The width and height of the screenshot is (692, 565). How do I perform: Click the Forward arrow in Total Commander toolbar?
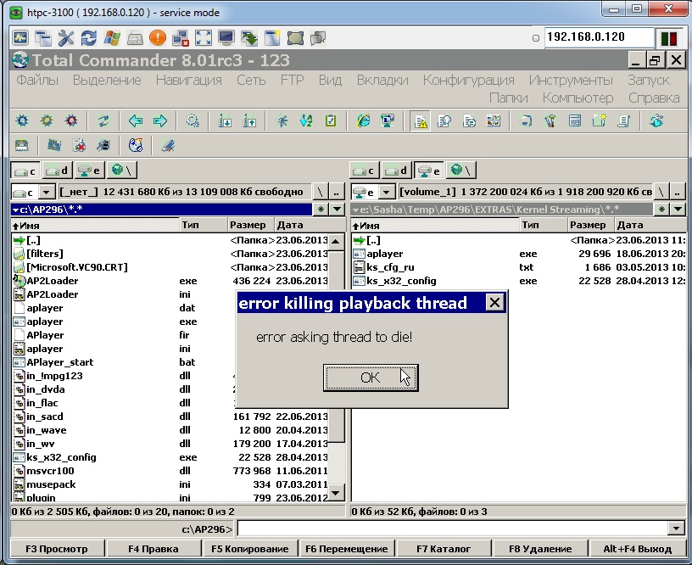coord(159,120)
